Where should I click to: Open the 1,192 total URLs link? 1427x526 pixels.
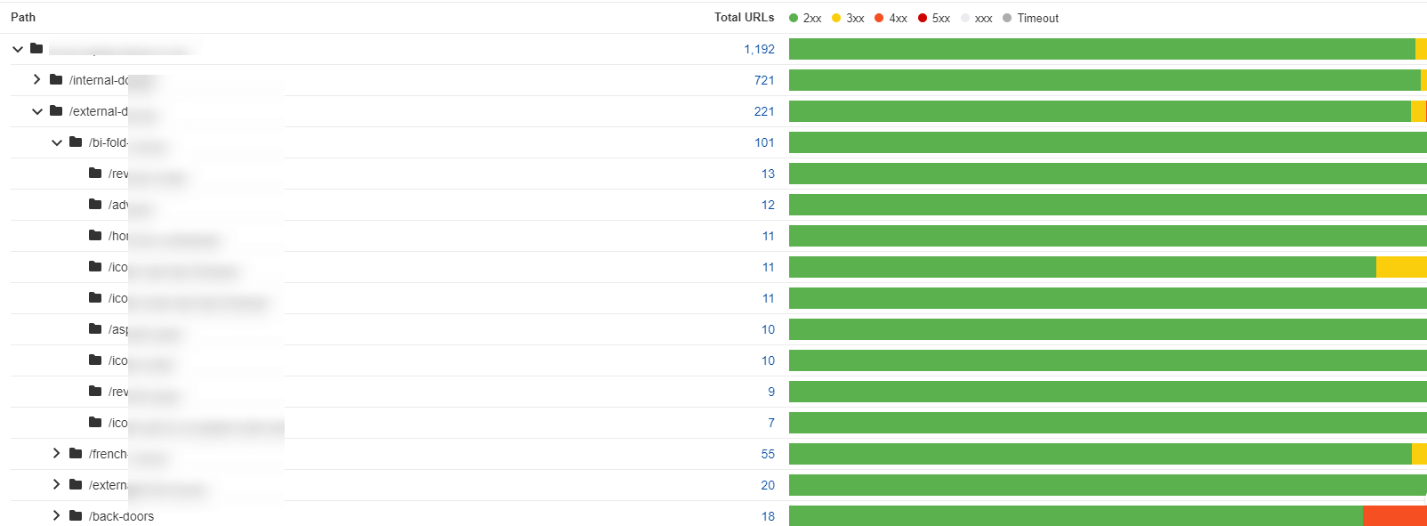[759, 49]
